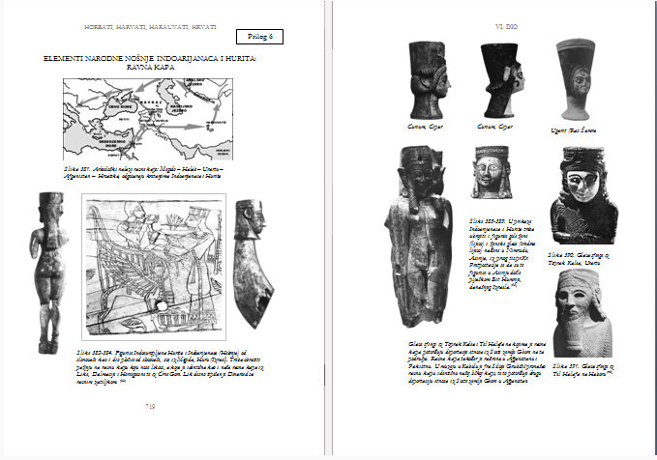Click the 'Slika 381' map caption

pos(144,172)
